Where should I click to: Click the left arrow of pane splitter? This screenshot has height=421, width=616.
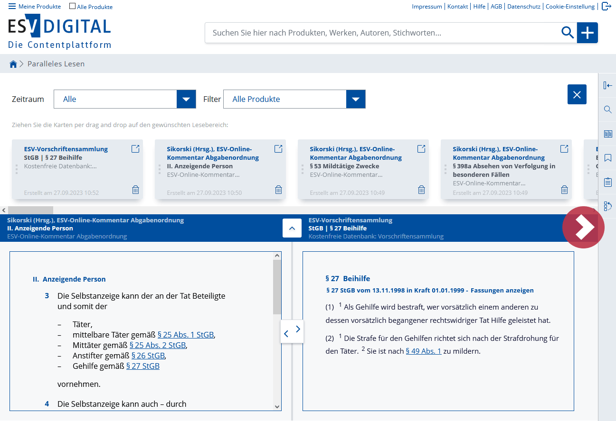(x=286, y=334)
